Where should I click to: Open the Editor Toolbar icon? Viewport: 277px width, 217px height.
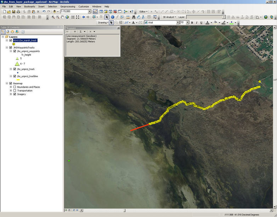tap(95, 11)
